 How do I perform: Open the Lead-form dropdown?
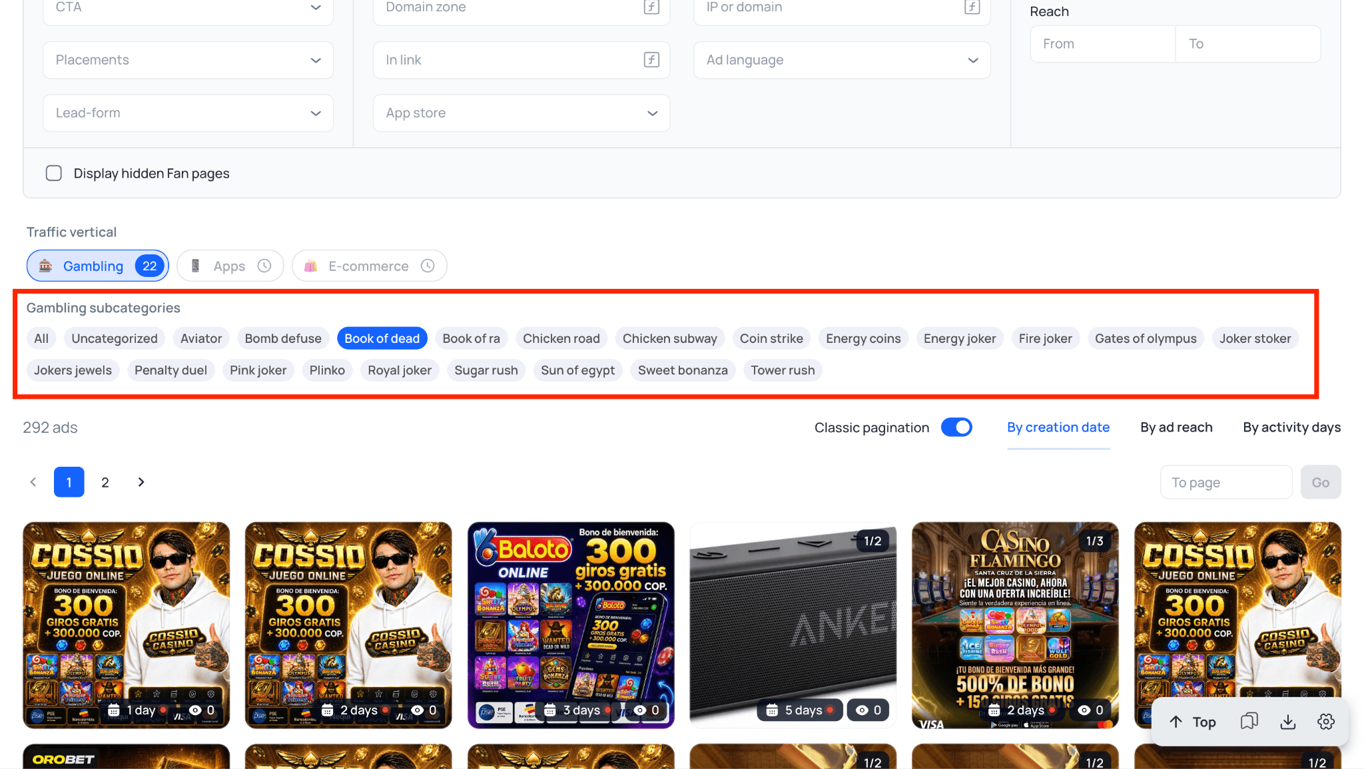(188, 113)
